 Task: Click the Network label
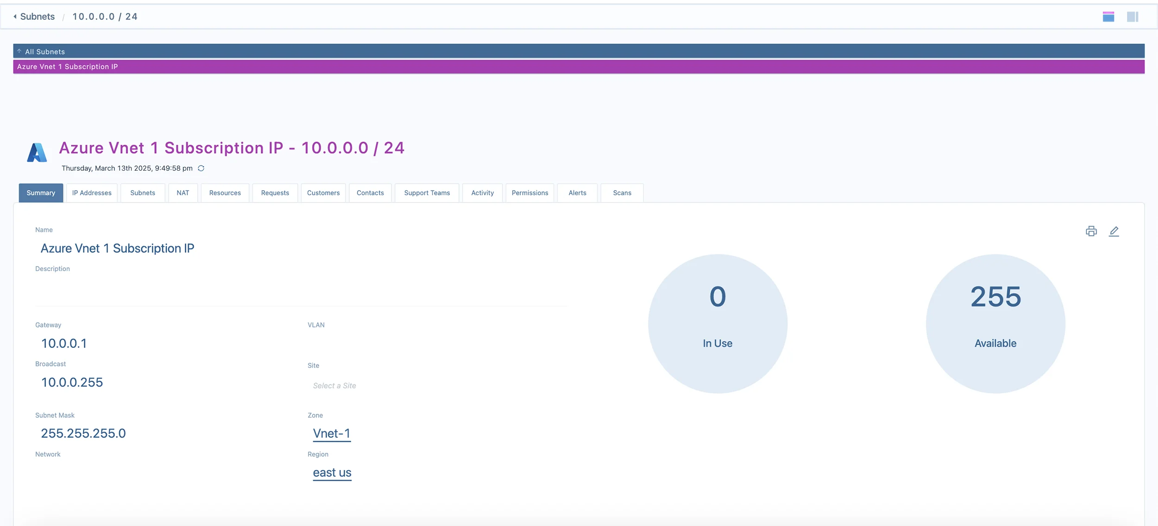(48, 454)
